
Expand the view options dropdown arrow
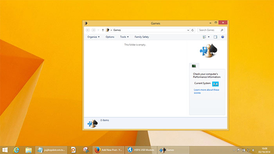(x=209, y=37)
